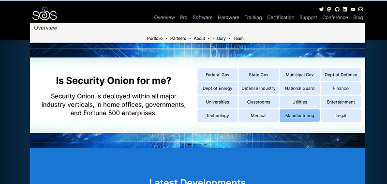Open the YouTube icon link
387x184 pixels.
[353, 9]
